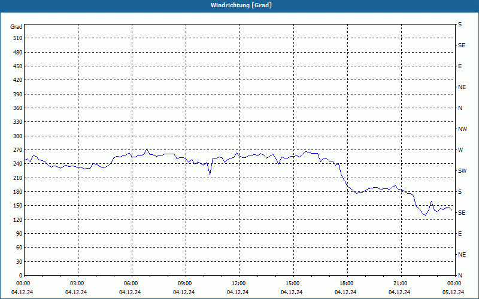
Task: Click the "510" y-axis value
Action: [18, 38]
